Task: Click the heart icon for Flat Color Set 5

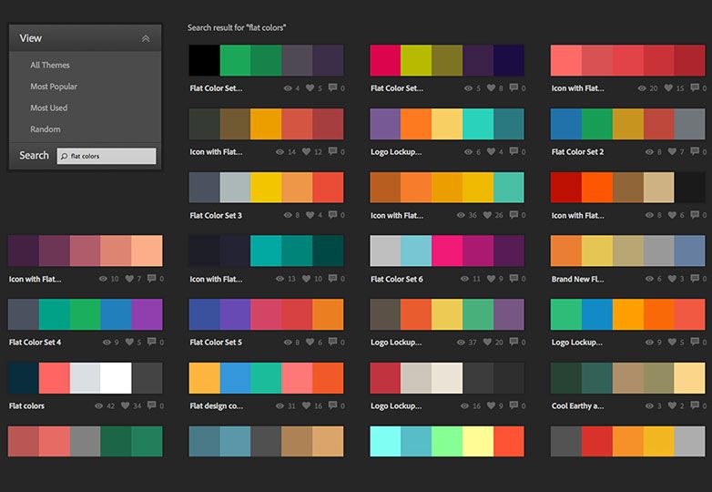Action: (x=310, y=343)
